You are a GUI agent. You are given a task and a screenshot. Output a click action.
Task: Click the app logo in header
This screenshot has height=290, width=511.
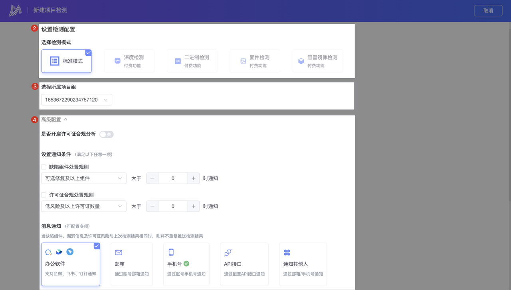coord(15,11)
